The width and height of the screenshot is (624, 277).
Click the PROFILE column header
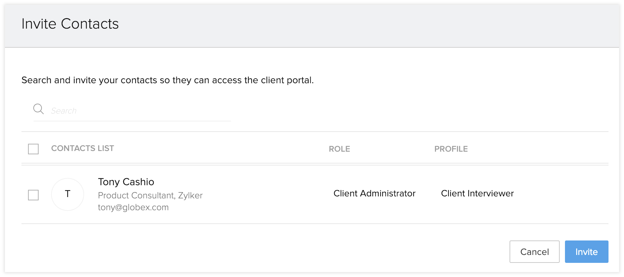(451, 149)
